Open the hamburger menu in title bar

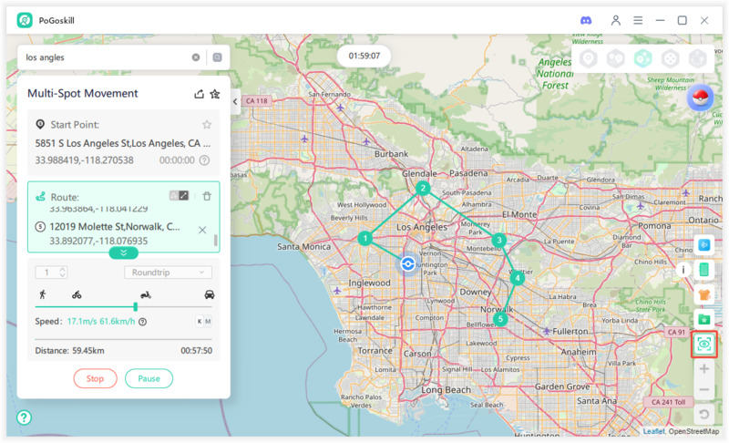[x=638, y=20]
